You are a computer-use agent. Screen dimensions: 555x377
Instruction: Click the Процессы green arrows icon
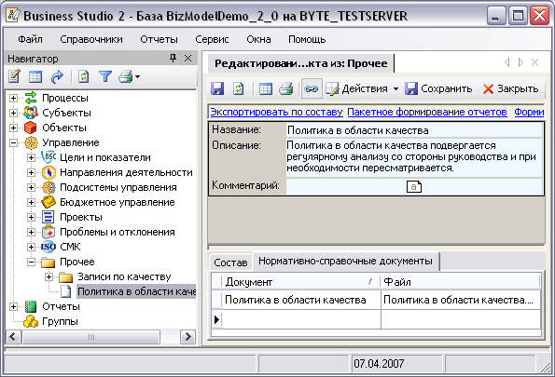31,98
